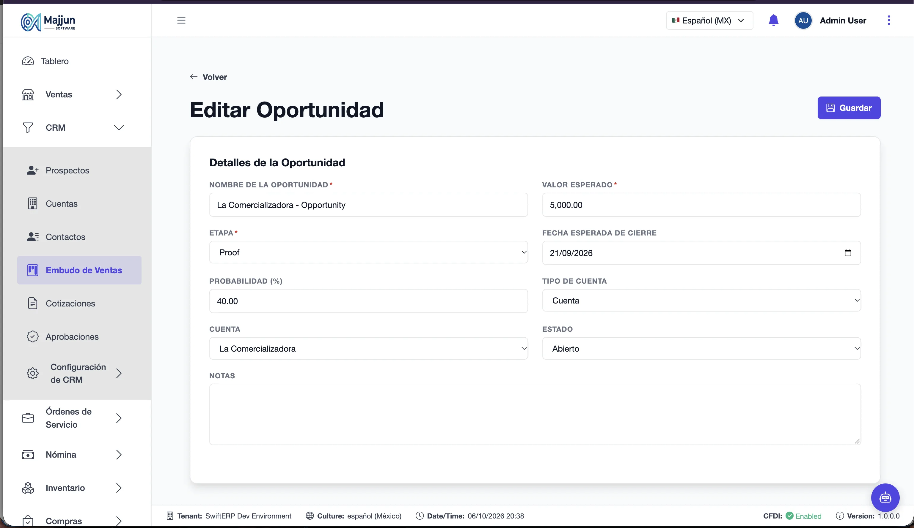This screenshot has height=528, width=914.
Task: Open the Cuenta dropdown showing La Comercializadora
Action: (x=368, y=349)
